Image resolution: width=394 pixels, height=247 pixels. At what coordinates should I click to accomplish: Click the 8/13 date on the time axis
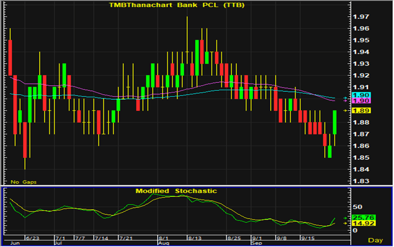coord(194,238)
